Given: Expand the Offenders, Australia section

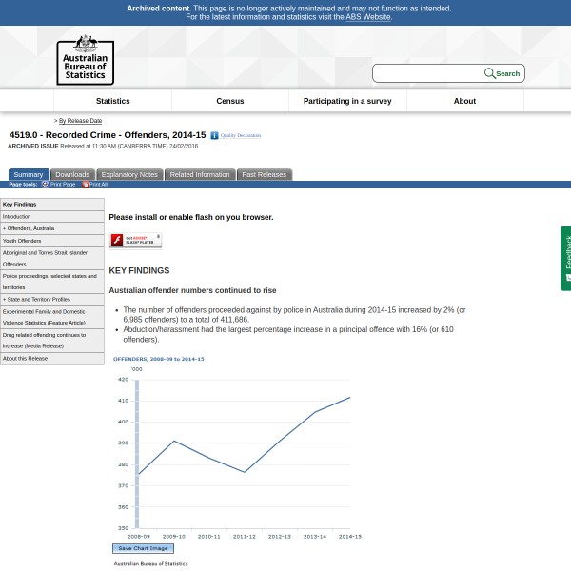Looking at the screenshot, I should (x=29, y=228).
